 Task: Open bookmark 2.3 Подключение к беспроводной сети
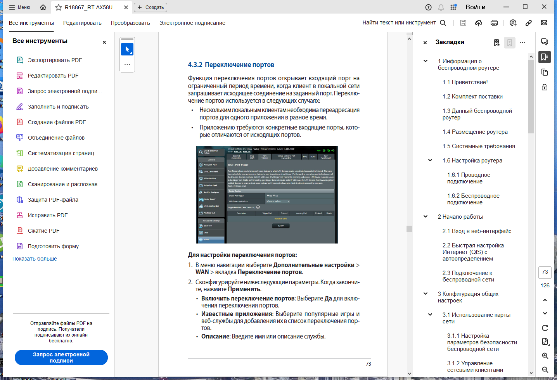click(x=468, y=276)
